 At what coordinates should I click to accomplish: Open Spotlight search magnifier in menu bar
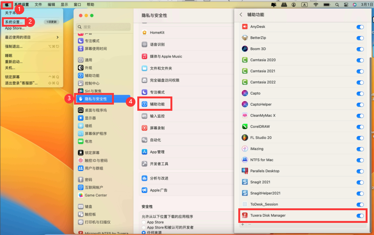click(x=337, y=5)
